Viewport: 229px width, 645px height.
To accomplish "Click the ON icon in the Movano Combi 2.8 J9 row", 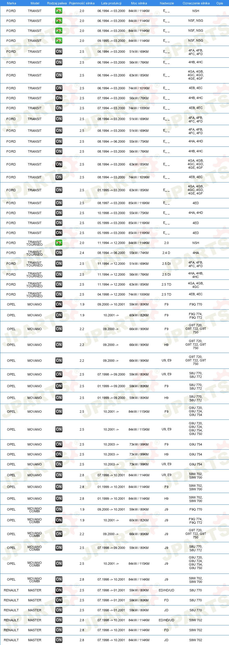I will point(59,579).
